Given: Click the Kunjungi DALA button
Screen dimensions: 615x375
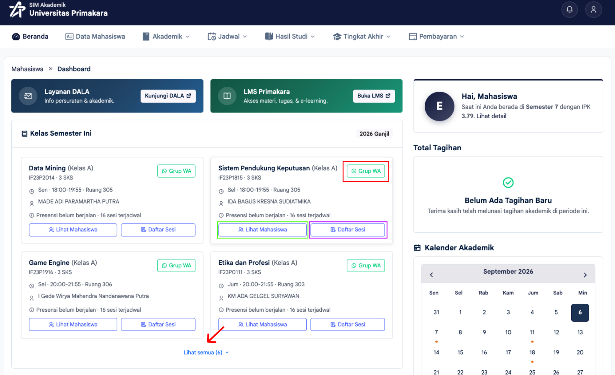Looking at the screenshot, I should coord(168,96).
